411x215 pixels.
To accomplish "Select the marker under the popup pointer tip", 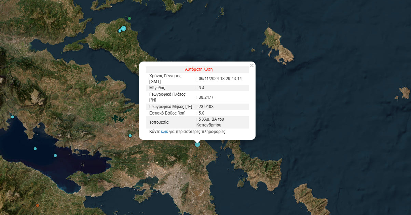I will [x=197, y=144].
